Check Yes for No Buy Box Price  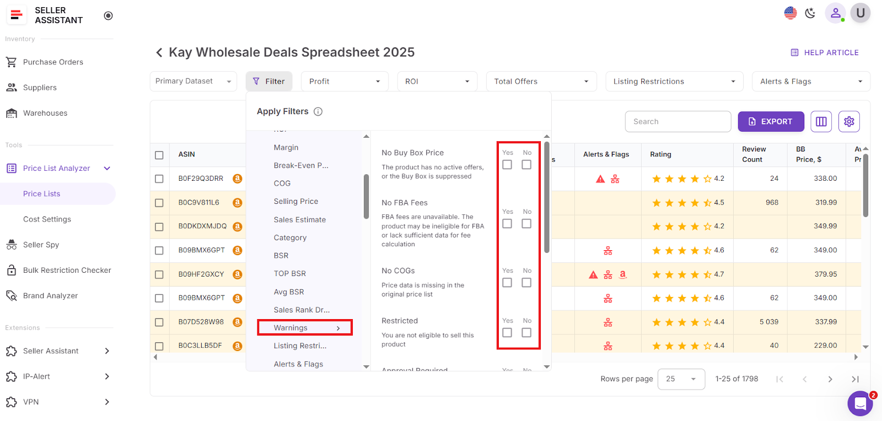point(507,165)
